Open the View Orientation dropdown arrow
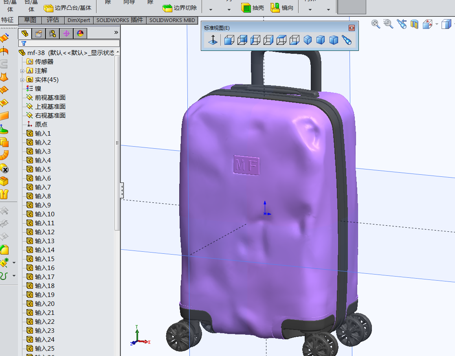Viewport: 455px width, 356px height. click(x=437, y=24)
